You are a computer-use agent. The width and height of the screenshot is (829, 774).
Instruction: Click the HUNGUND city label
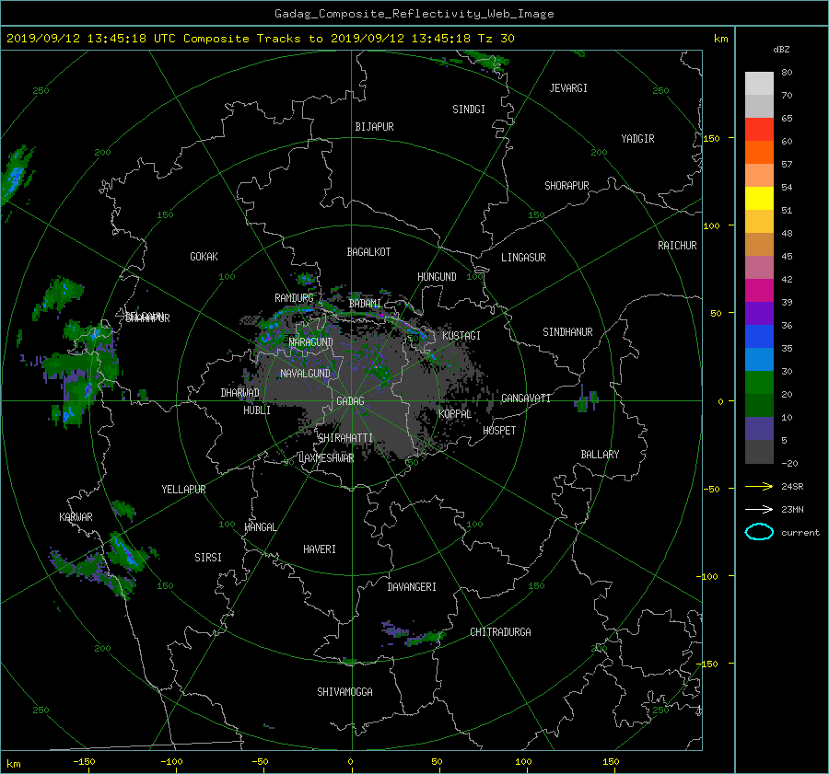pyautogui.click(x=437, y=276)
